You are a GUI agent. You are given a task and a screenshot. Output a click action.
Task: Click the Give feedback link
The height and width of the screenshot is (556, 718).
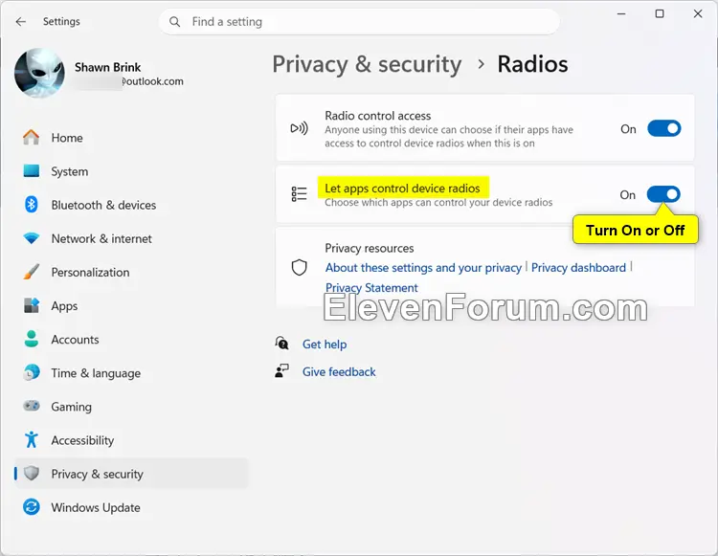point(339,371)
